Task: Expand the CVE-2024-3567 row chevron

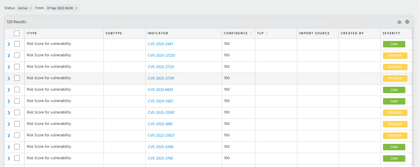Action: click(x=9, y=101)
